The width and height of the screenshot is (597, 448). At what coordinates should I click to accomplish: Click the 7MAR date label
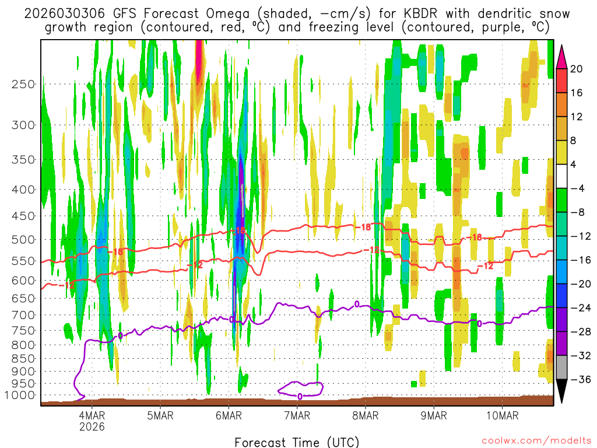coord(297,415)
